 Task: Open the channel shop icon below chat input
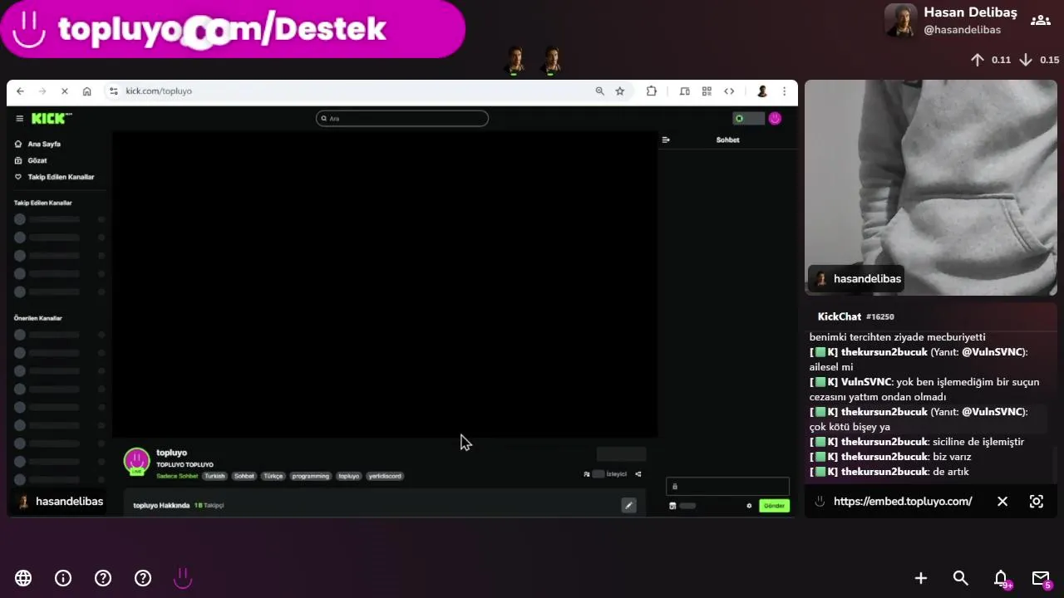672,506
